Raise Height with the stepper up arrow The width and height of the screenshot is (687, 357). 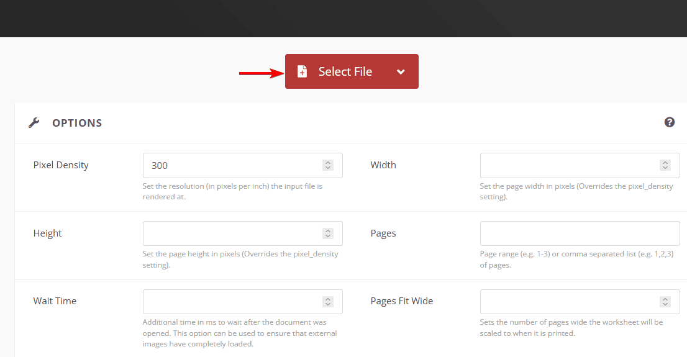pyautogui.click(x=328, y=231)
